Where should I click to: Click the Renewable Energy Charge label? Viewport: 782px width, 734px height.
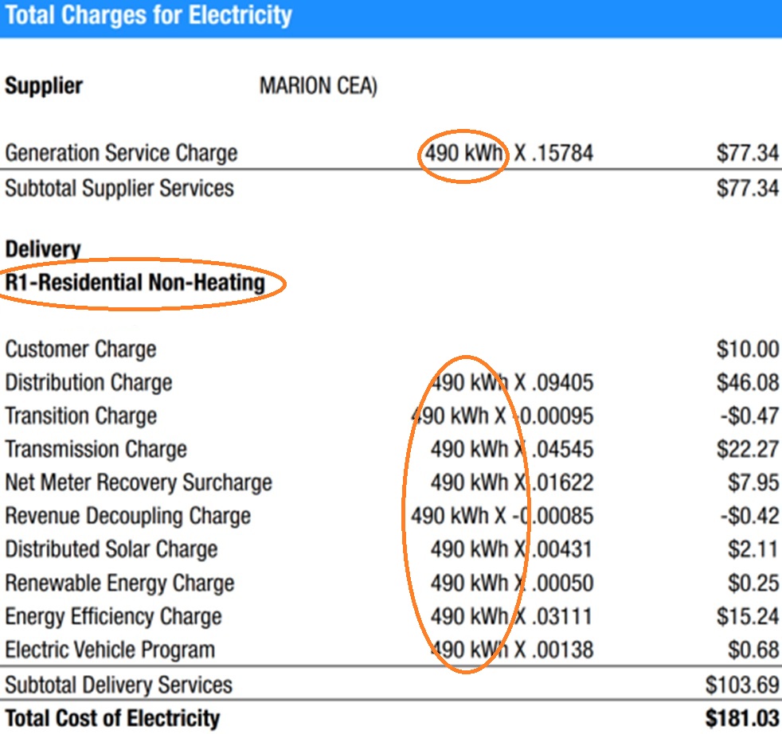(119, 584)
